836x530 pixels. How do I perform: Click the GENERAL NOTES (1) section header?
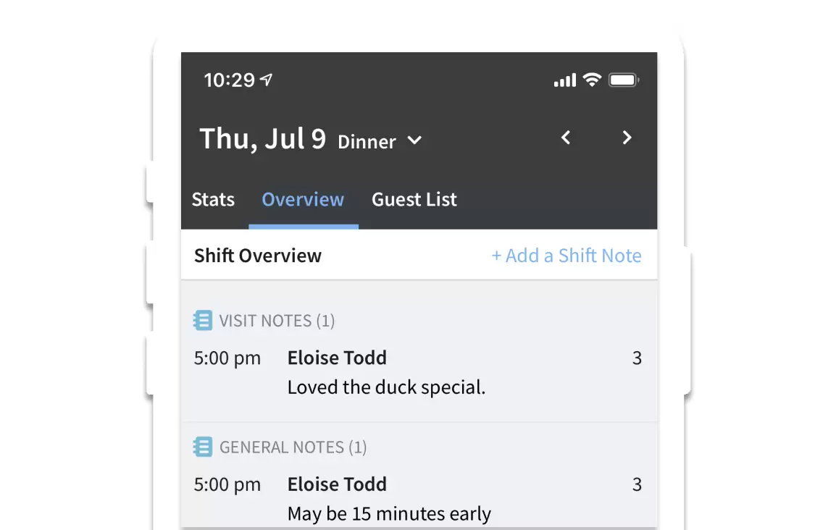(293, 447)
